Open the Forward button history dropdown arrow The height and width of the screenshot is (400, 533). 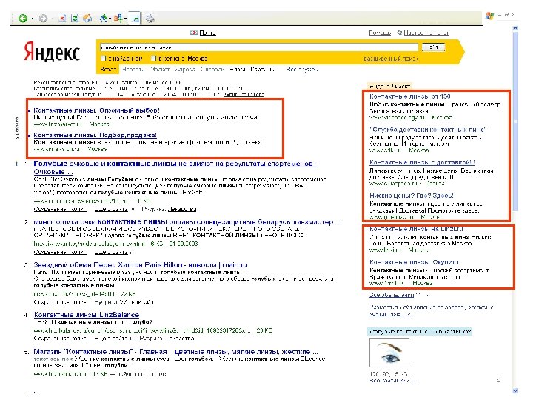tap(53, 19)
